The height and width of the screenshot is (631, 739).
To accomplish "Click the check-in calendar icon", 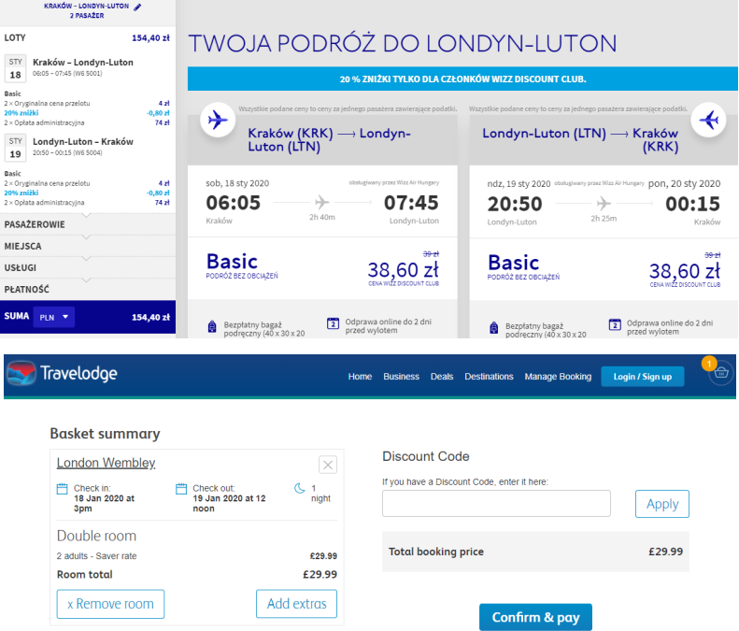I will [63, 489].
